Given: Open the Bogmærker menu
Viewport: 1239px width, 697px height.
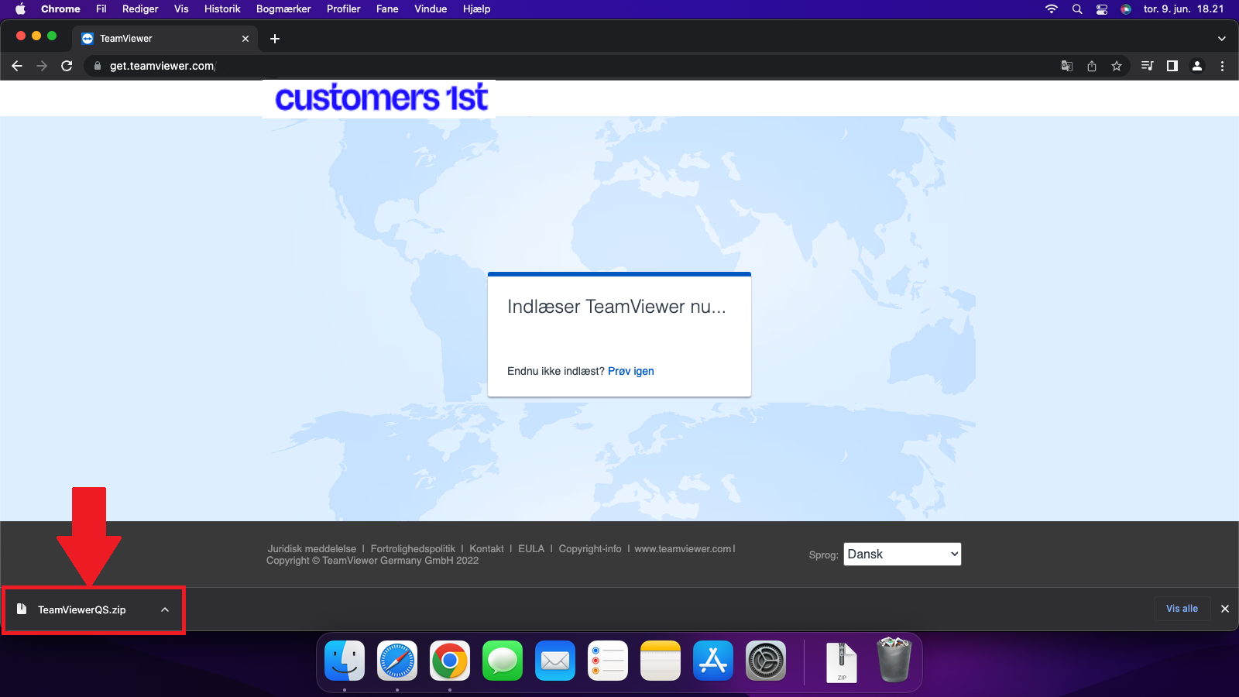Looking at the screenshot, I should [283, 9].
